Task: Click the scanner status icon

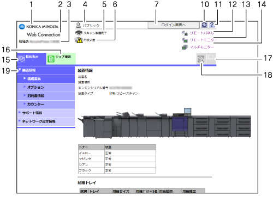Action: coord(79,33)
